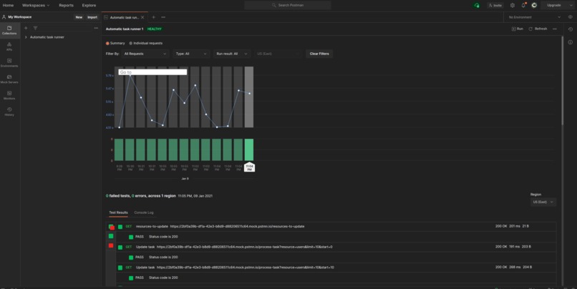Switch to the Console Log tab

(x=144, y=212)
